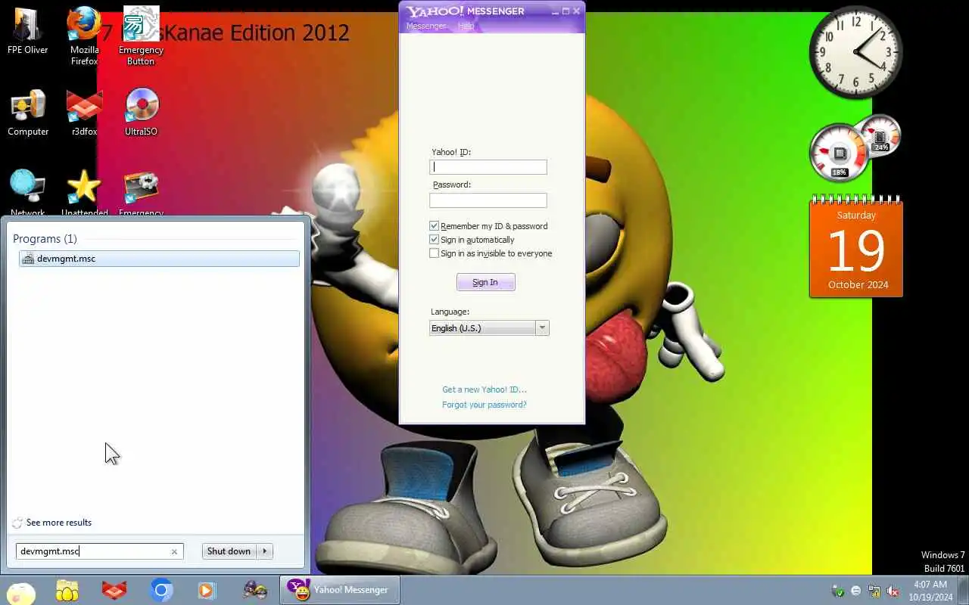Open FPE Oliver desktop icon
The height and width of the screenshot is (605, 969).
27,32
